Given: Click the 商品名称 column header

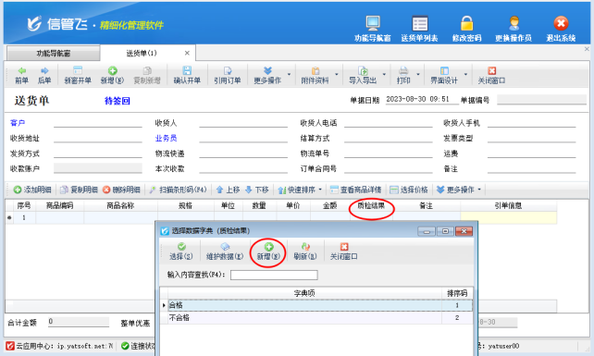Looking at the screenshot, I should tap(120, 205).
